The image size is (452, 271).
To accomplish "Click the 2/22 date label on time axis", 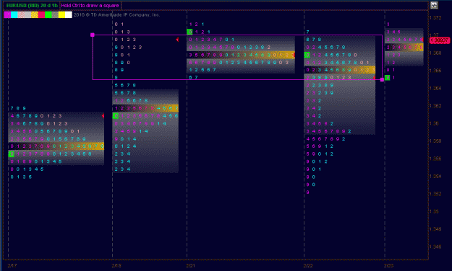I will [308, 265].
